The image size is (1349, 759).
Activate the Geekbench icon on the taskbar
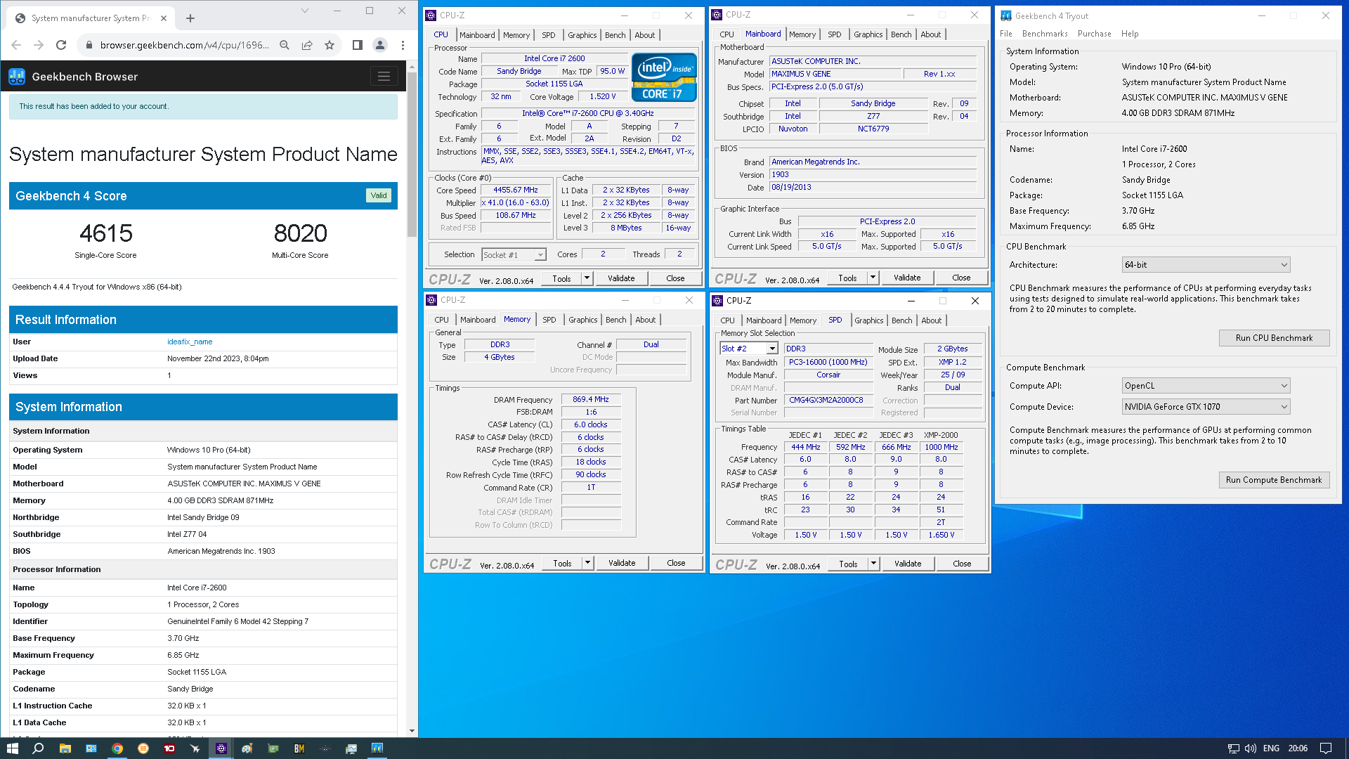377,748
